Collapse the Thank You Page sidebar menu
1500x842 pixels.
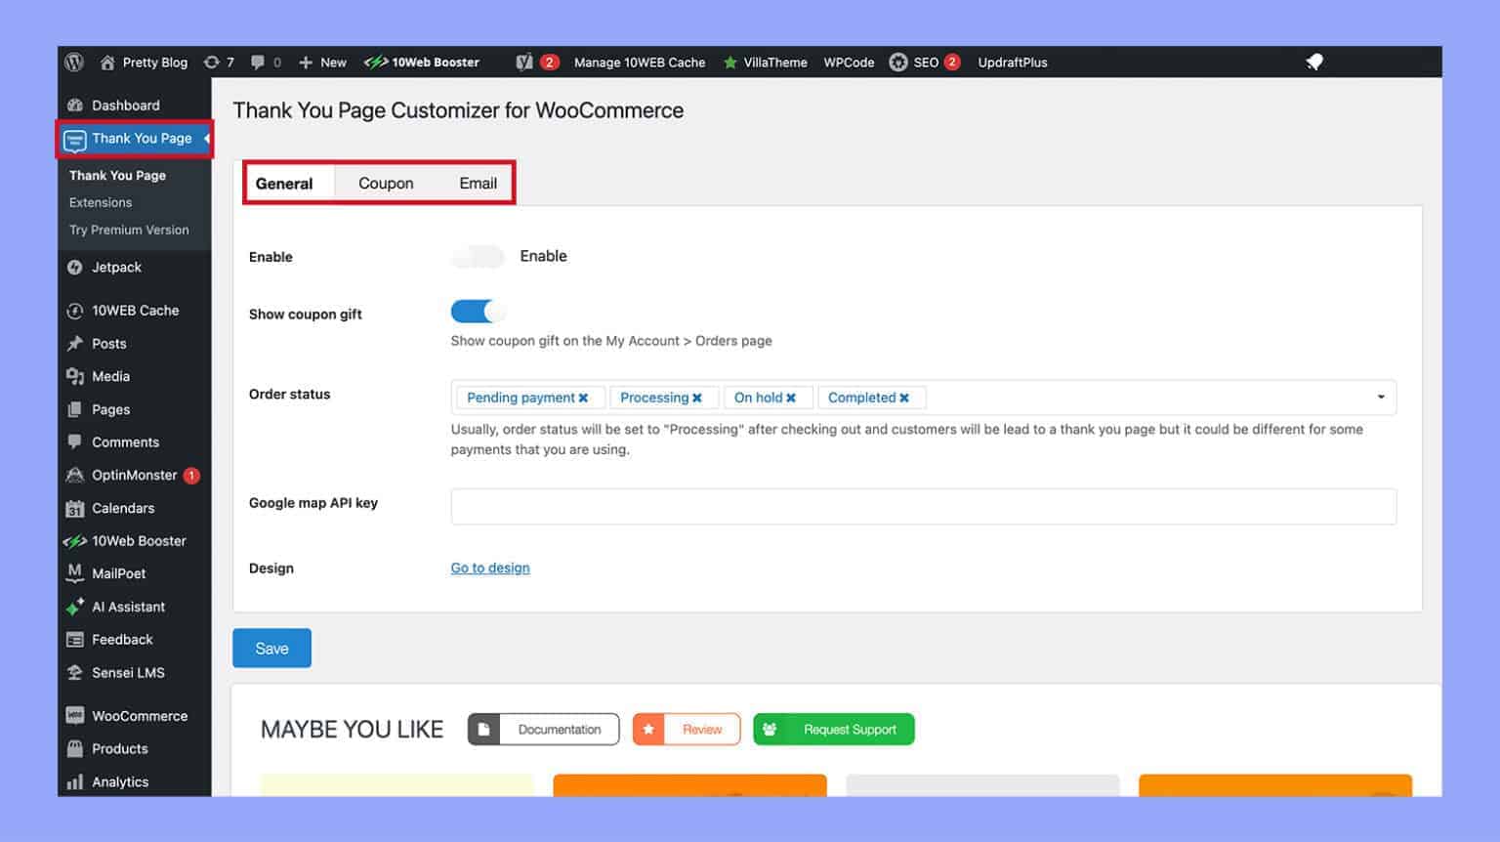(x=206, y=139)
